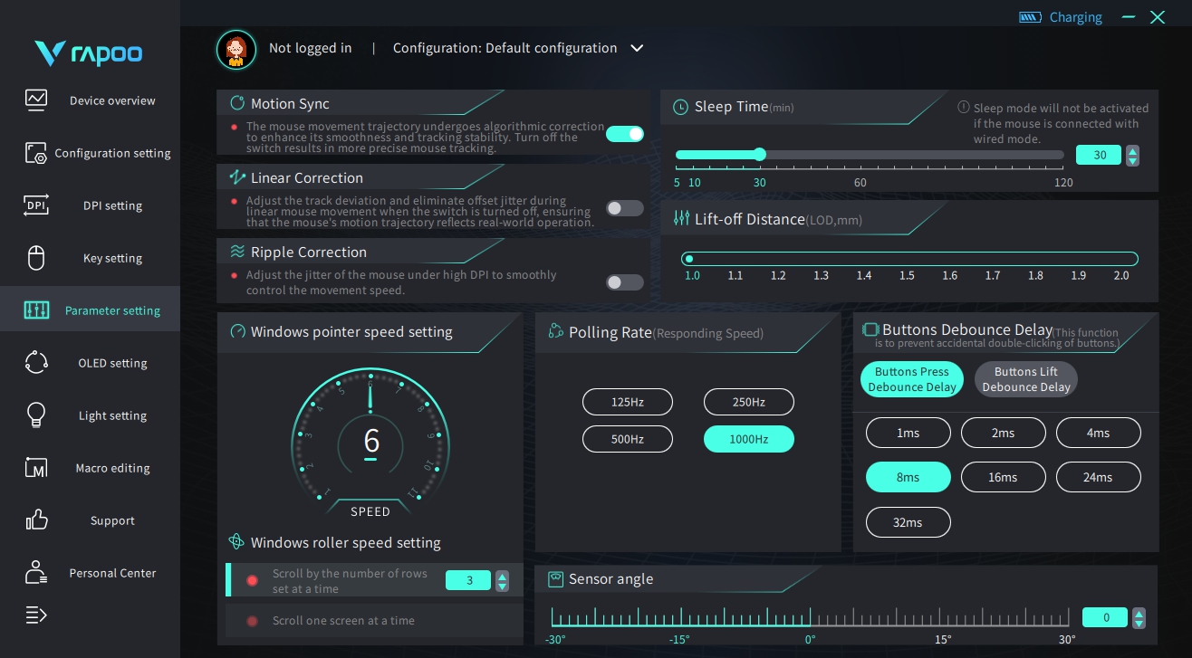
Task: Click the user avatar icon
Action: 236,49
